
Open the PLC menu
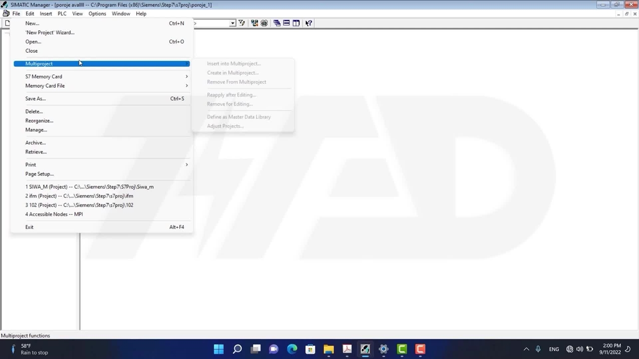click(62, 13)
